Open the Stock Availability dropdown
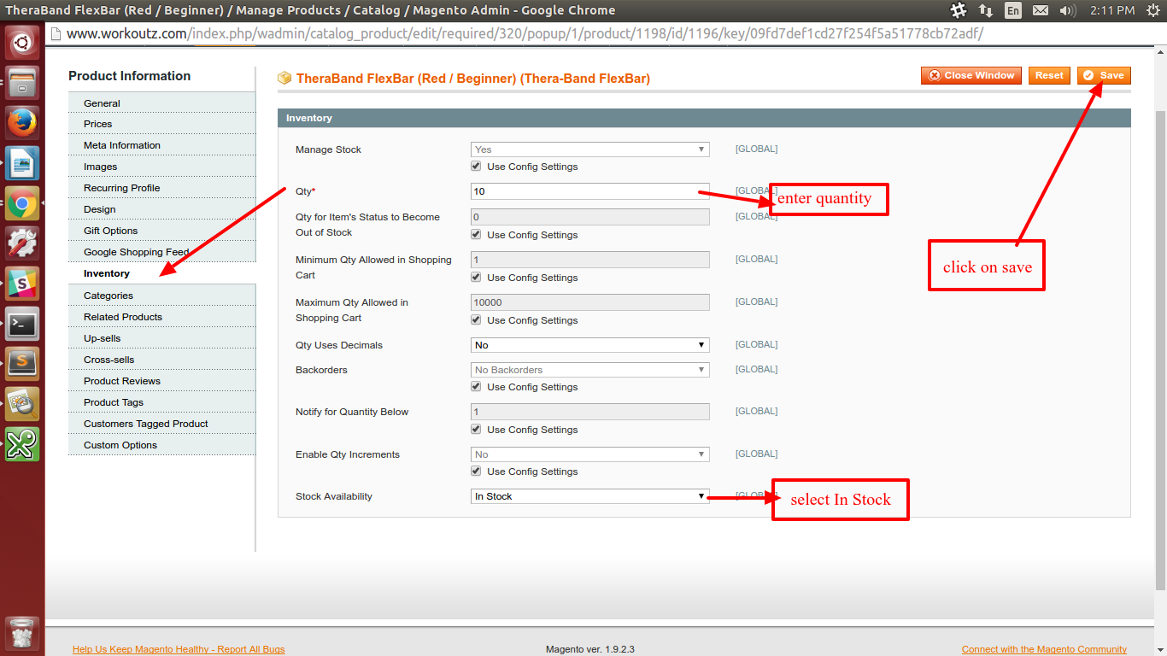This screenshot has width=1167, height=656. click(x=590, y=496)
